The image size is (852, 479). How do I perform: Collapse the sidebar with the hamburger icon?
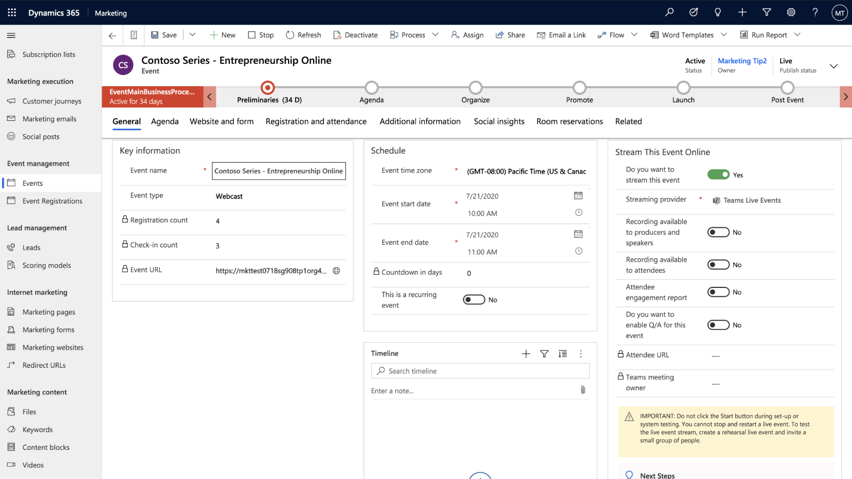point(11,36)
